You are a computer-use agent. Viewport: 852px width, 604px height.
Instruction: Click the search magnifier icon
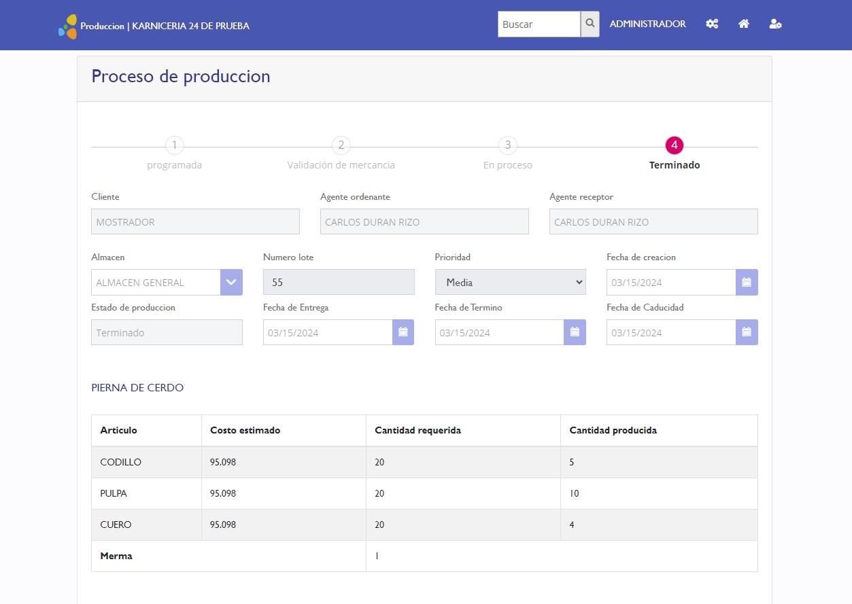pos(590,24)
